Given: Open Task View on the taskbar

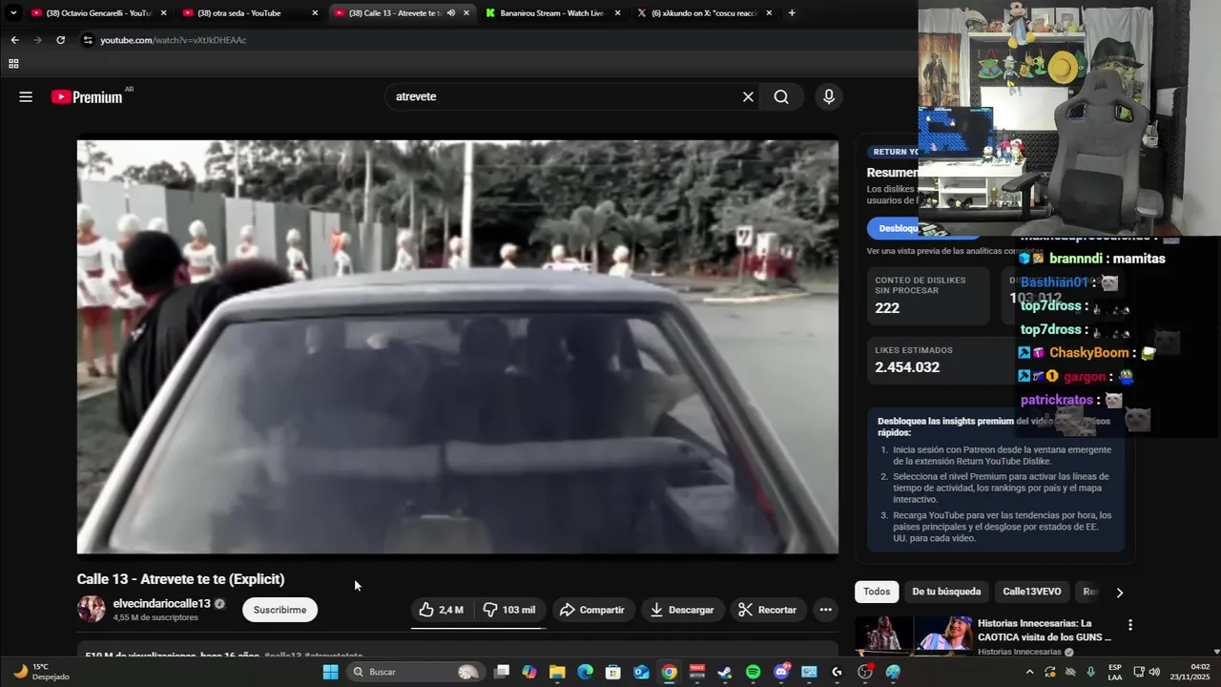Looking at the screenshot, I should point(502,672).
